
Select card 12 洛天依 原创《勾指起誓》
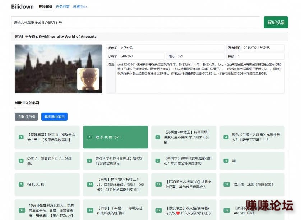(252, 184)
